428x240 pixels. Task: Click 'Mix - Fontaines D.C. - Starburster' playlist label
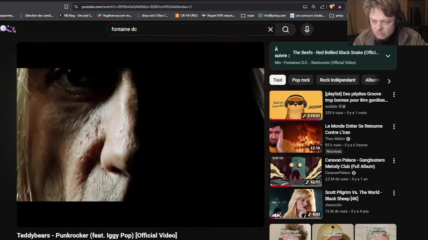click(315, 62)
